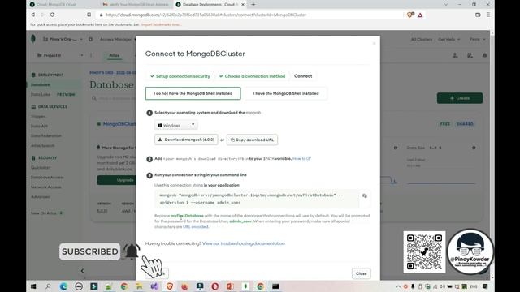Go to 'Choose a connection method' step
Viewport: 520px width, 292px height.
252,76
